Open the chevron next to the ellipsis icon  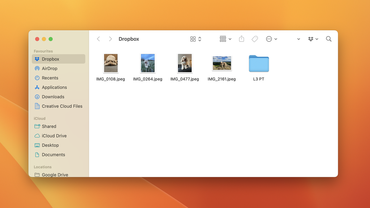276,39
